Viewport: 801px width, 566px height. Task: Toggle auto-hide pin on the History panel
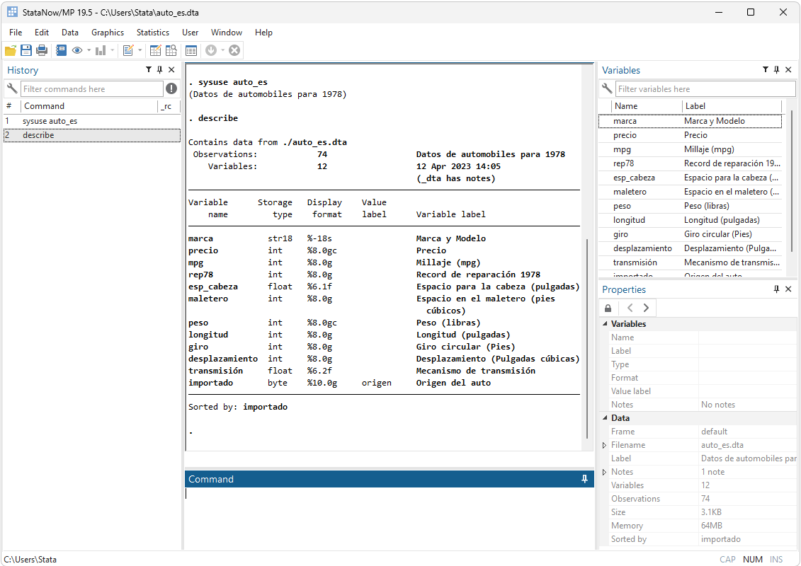(160, 69)
